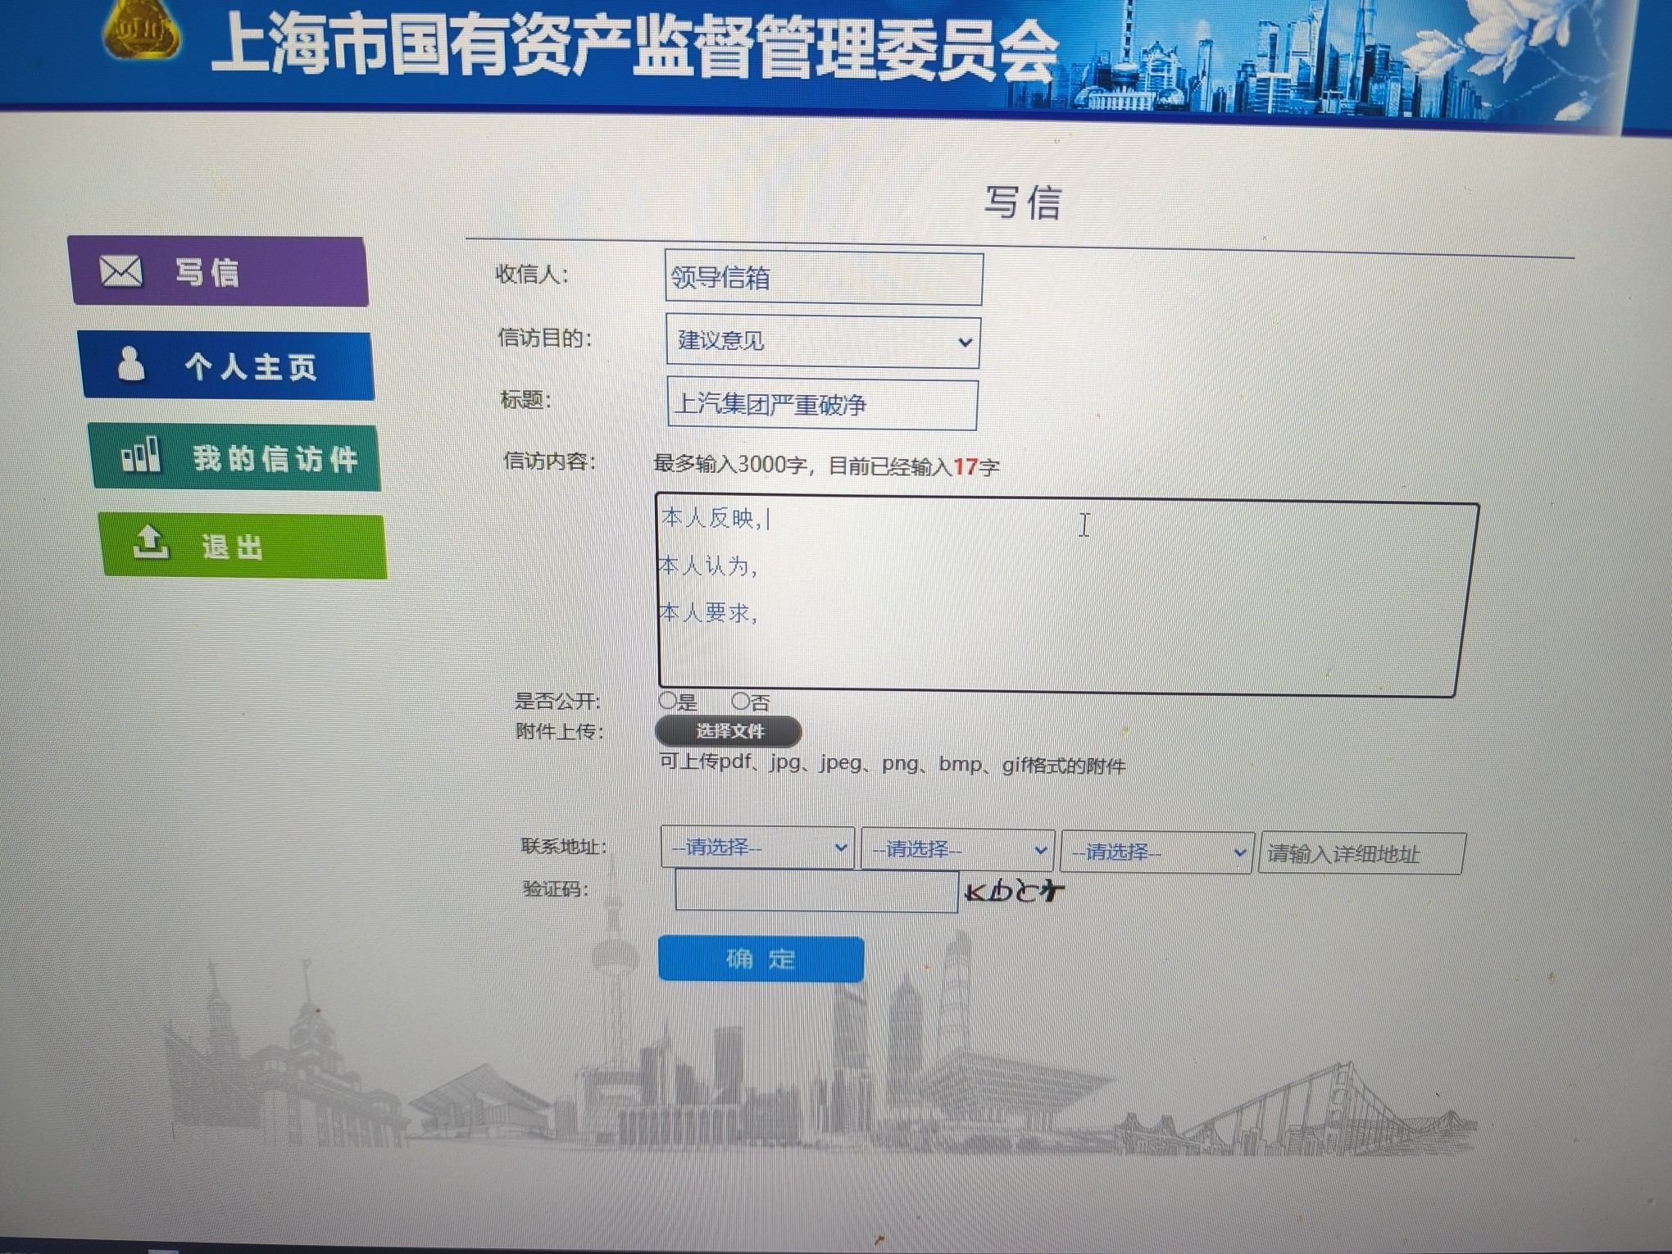Image resolution: width=1672 pixels, height=1254 pixels.
Task: Click the person icon on 个人主页
Action: click(130, 363)
